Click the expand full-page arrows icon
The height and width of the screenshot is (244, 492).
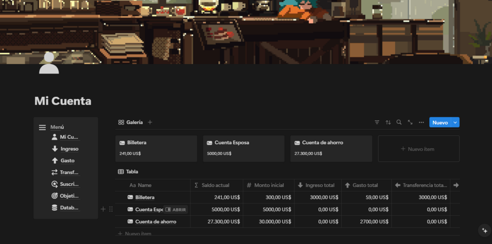coord(410,122)
